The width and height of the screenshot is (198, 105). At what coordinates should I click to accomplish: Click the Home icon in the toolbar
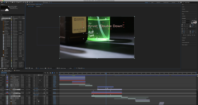click(x=2, y=2)
